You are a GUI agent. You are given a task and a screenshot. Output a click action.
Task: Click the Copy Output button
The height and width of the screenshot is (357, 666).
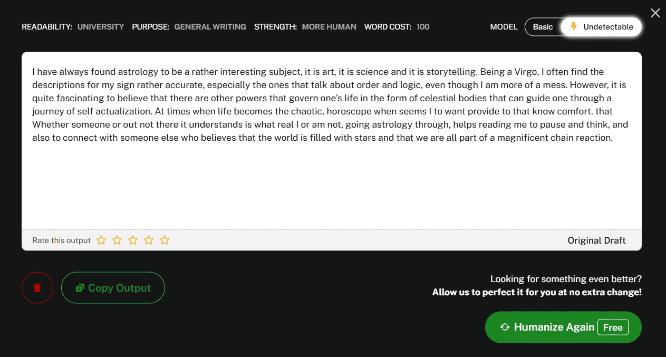pos(113,288)
